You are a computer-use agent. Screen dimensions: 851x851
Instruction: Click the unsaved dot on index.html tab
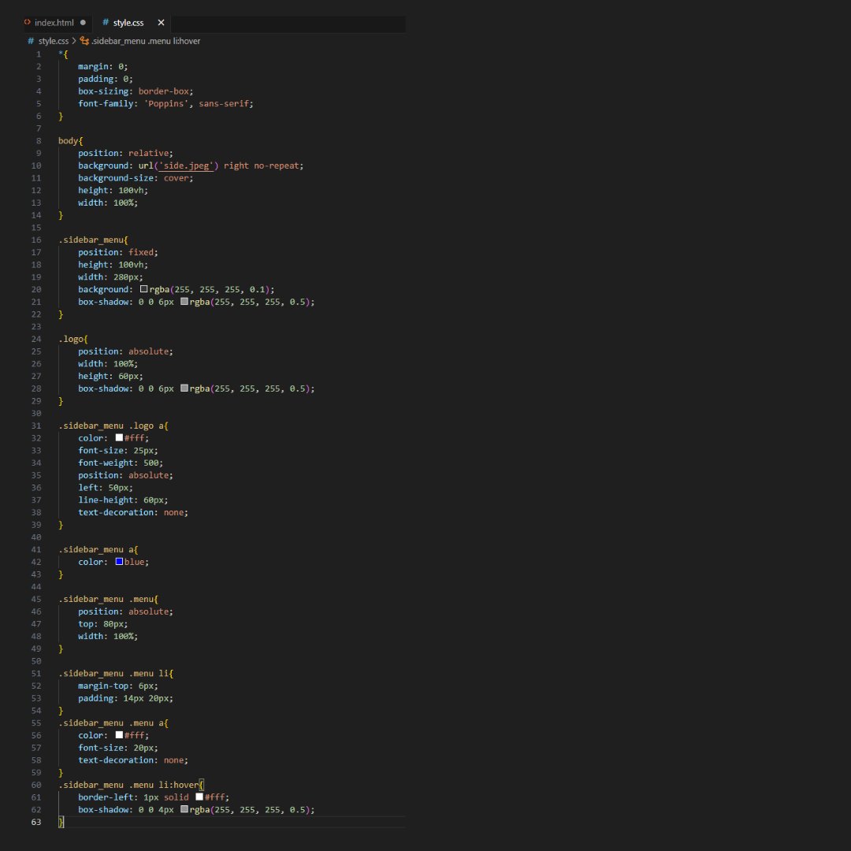pos(83,23)
